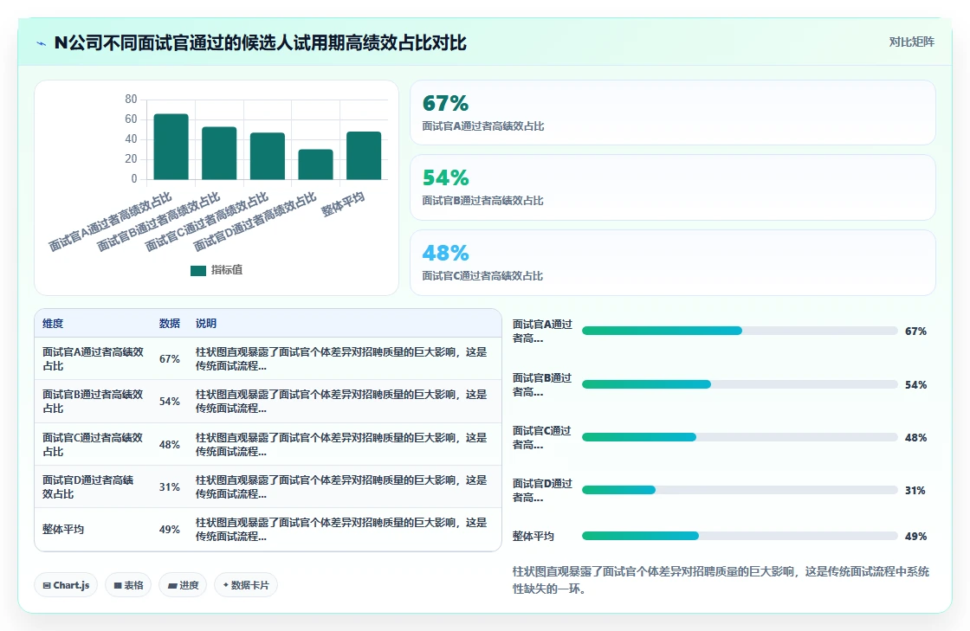Click the 表格 tag chip
The image size is (970, 631).
coord(128,585)
